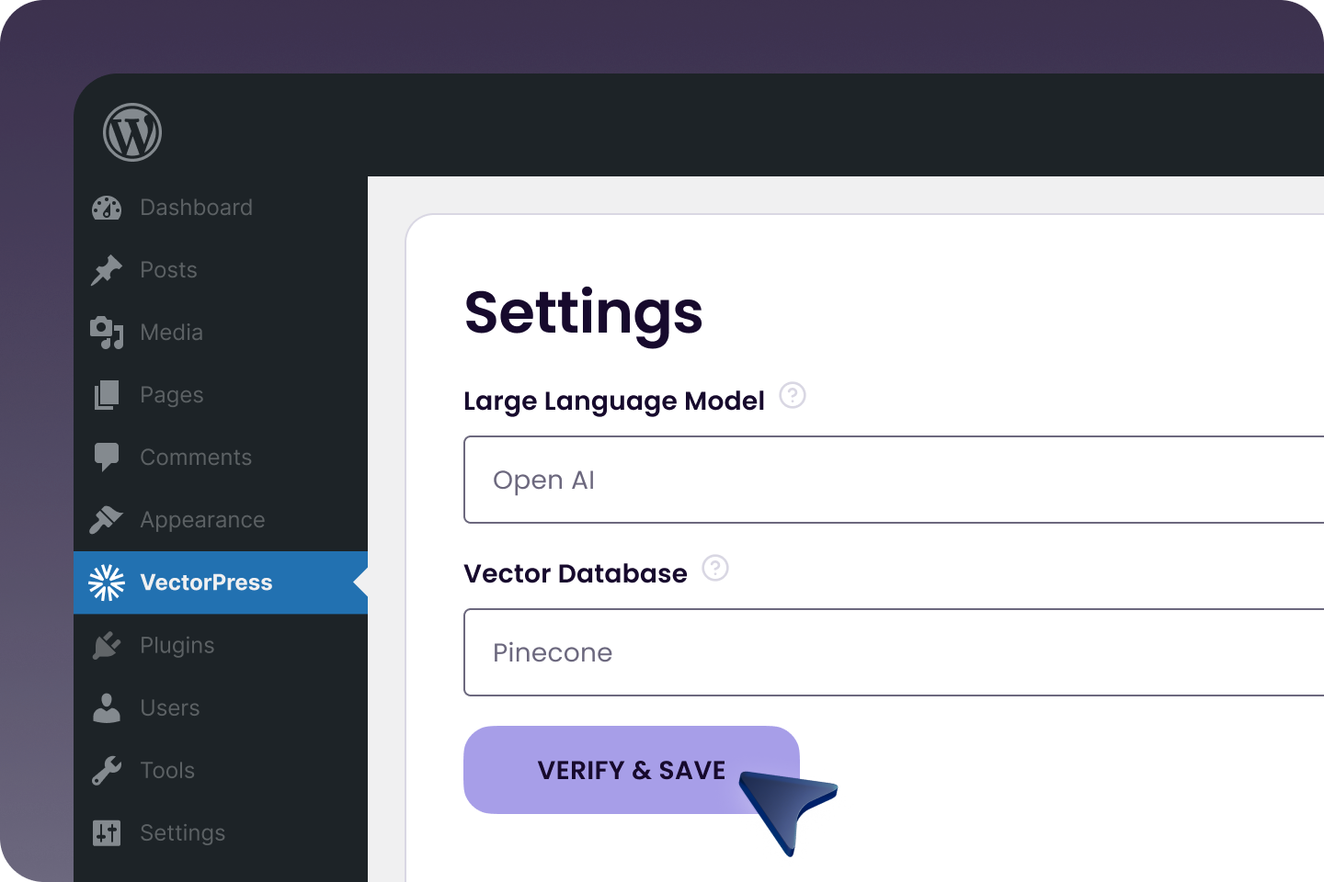
Task: Open the Comments menu item
Action: click(x=221, y=458)
